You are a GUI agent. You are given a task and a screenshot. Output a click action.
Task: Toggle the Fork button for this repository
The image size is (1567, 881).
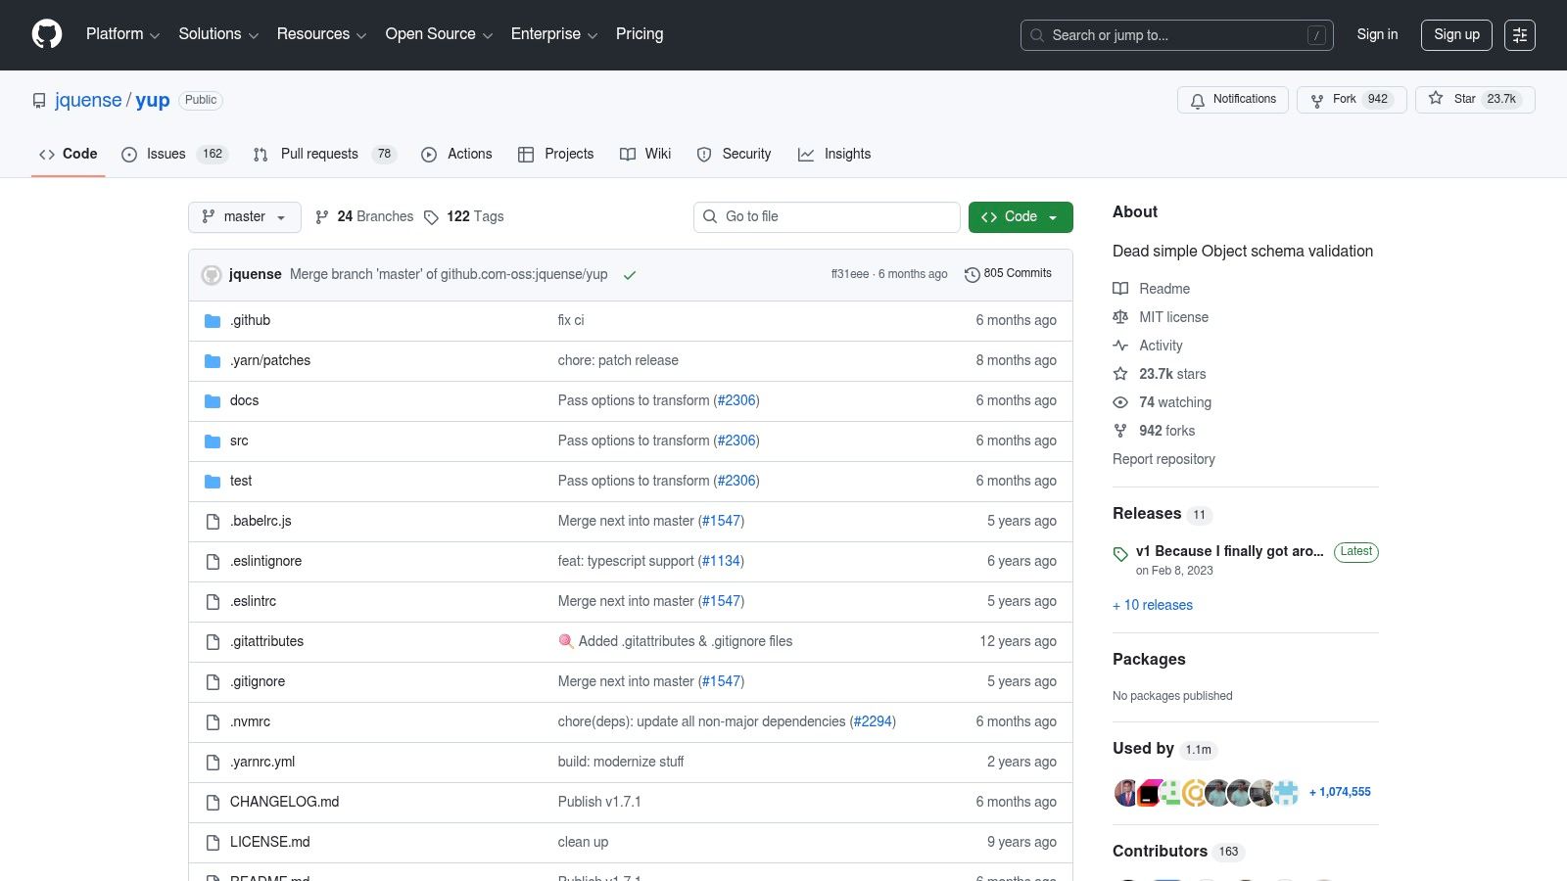click(1351, 99)
